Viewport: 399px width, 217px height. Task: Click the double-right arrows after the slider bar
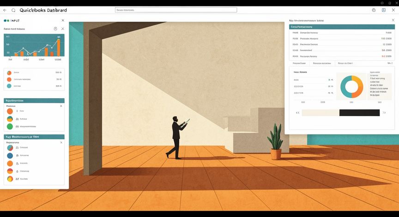384,113
